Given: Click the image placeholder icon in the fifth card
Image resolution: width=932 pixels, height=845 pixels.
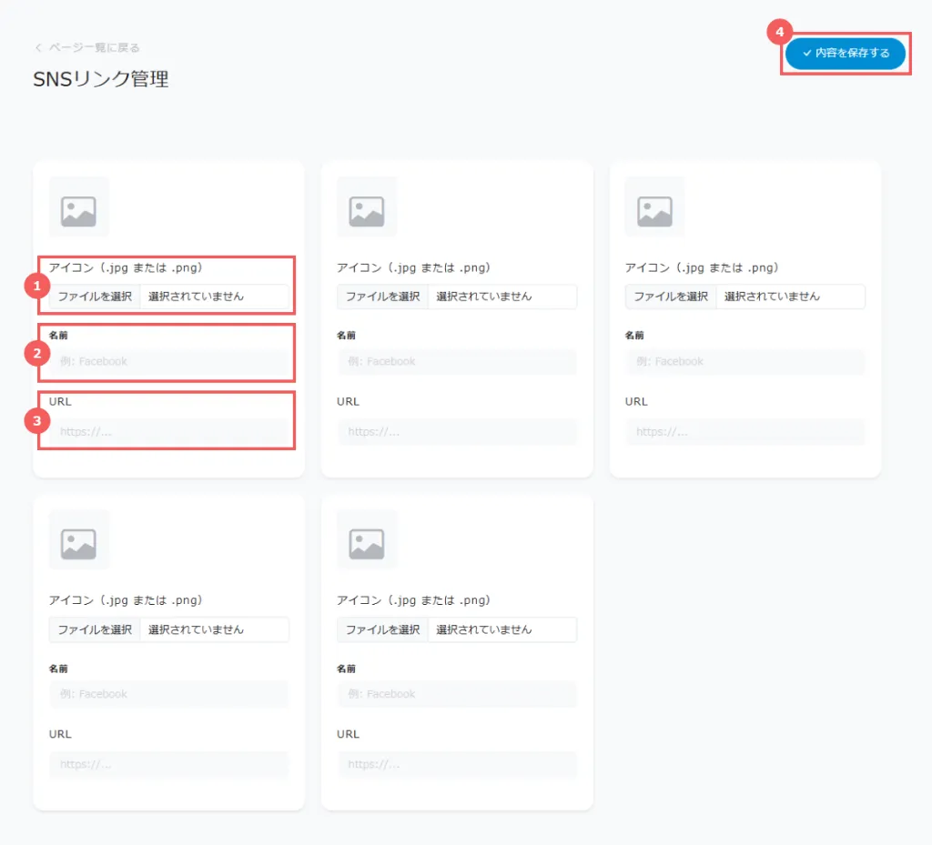Looking at the screenshot, I should (367, 540).
